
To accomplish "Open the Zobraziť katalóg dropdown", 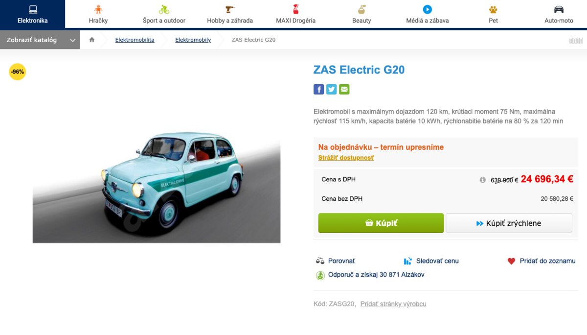I will [x=39, y=39].
